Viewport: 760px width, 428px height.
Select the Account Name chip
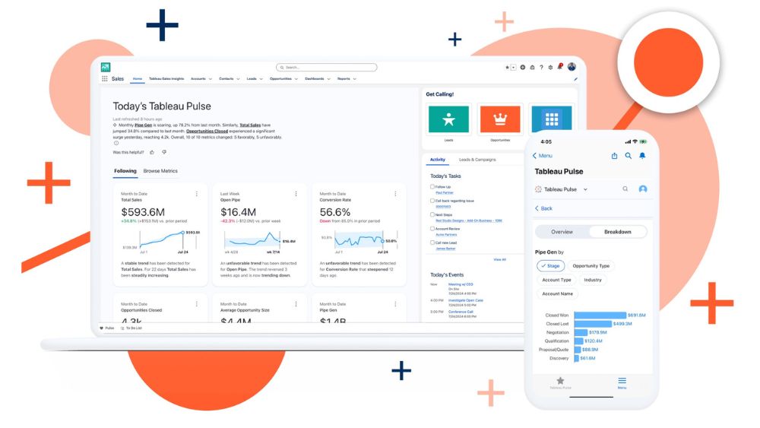[x=557, y=293]
